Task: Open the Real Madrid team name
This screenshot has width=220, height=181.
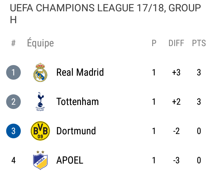Action: (80, 72)
